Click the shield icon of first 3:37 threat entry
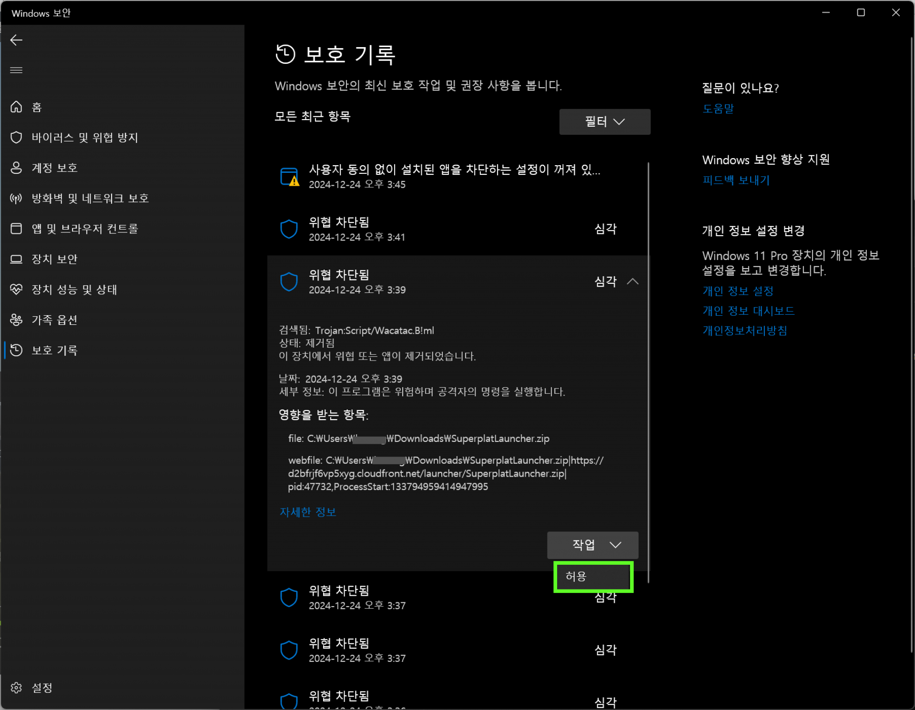Viewport: 915px width, 710px height. [x=289, y=598]
